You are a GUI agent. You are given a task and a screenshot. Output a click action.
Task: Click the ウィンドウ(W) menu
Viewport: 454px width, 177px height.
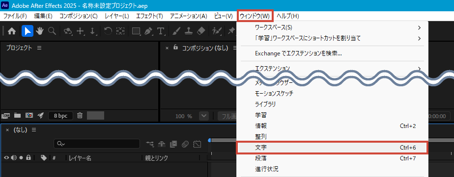click(255, 16)
